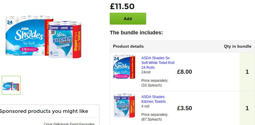Screen dimensions: 255x125
Task: Click the 33.3p/each separate price text
Action: (x=151, y=85)
